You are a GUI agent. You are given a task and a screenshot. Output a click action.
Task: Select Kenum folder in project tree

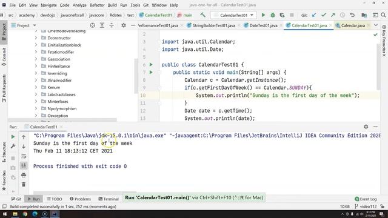(54, 87)
